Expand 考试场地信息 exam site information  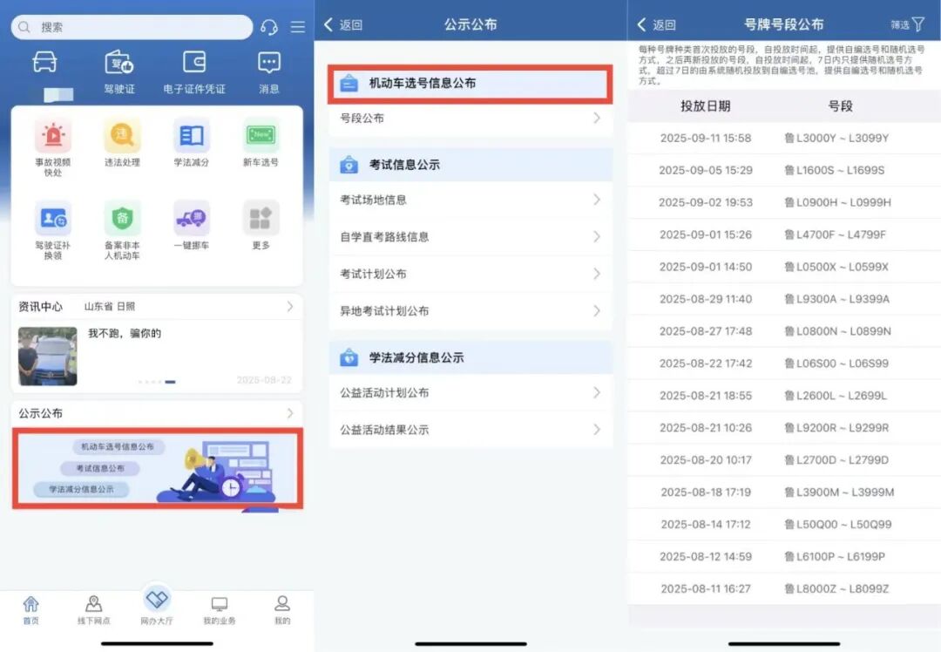(470, 200)
